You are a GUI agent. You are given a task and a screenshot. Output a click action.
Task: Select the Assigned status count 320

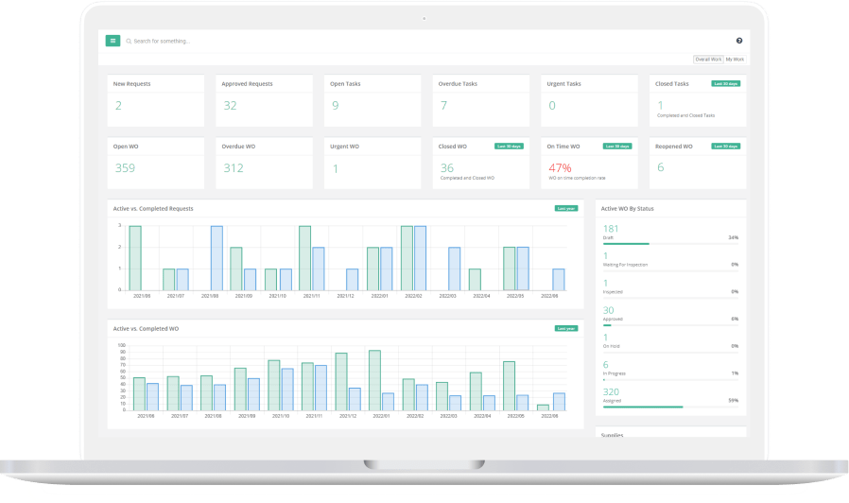[x=612, y=391]
